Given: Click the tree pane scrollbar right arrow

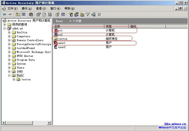Looking at the screenshot, I should click(x=49, y=123).
